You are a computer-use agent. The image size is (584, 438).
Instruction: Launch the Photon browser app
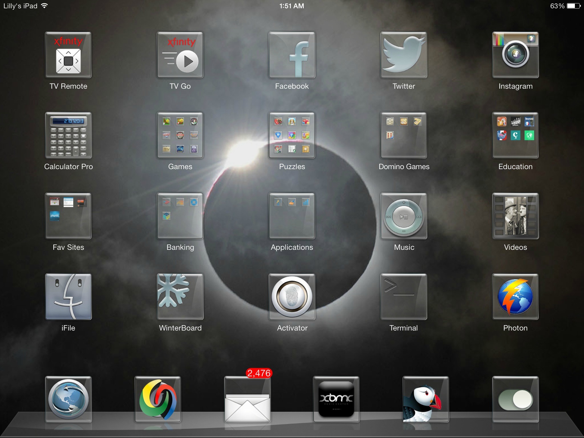click(x=516, y=297)
